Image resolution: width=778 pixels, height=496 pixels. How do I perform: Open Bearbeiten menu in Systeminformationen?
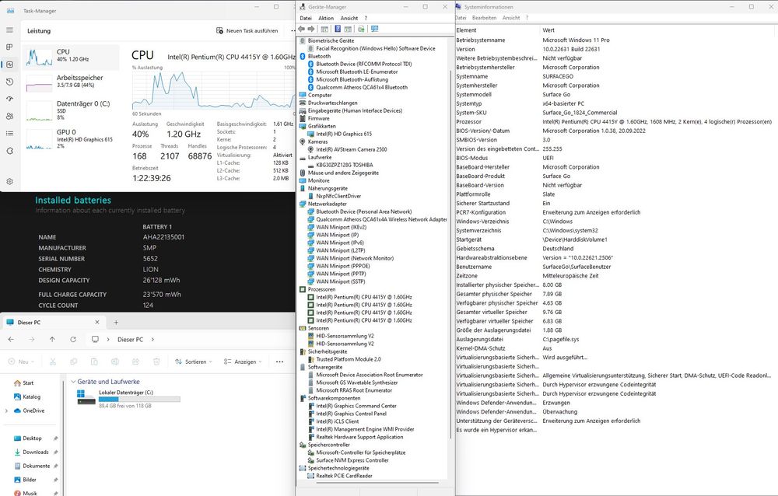click(484, 17)
